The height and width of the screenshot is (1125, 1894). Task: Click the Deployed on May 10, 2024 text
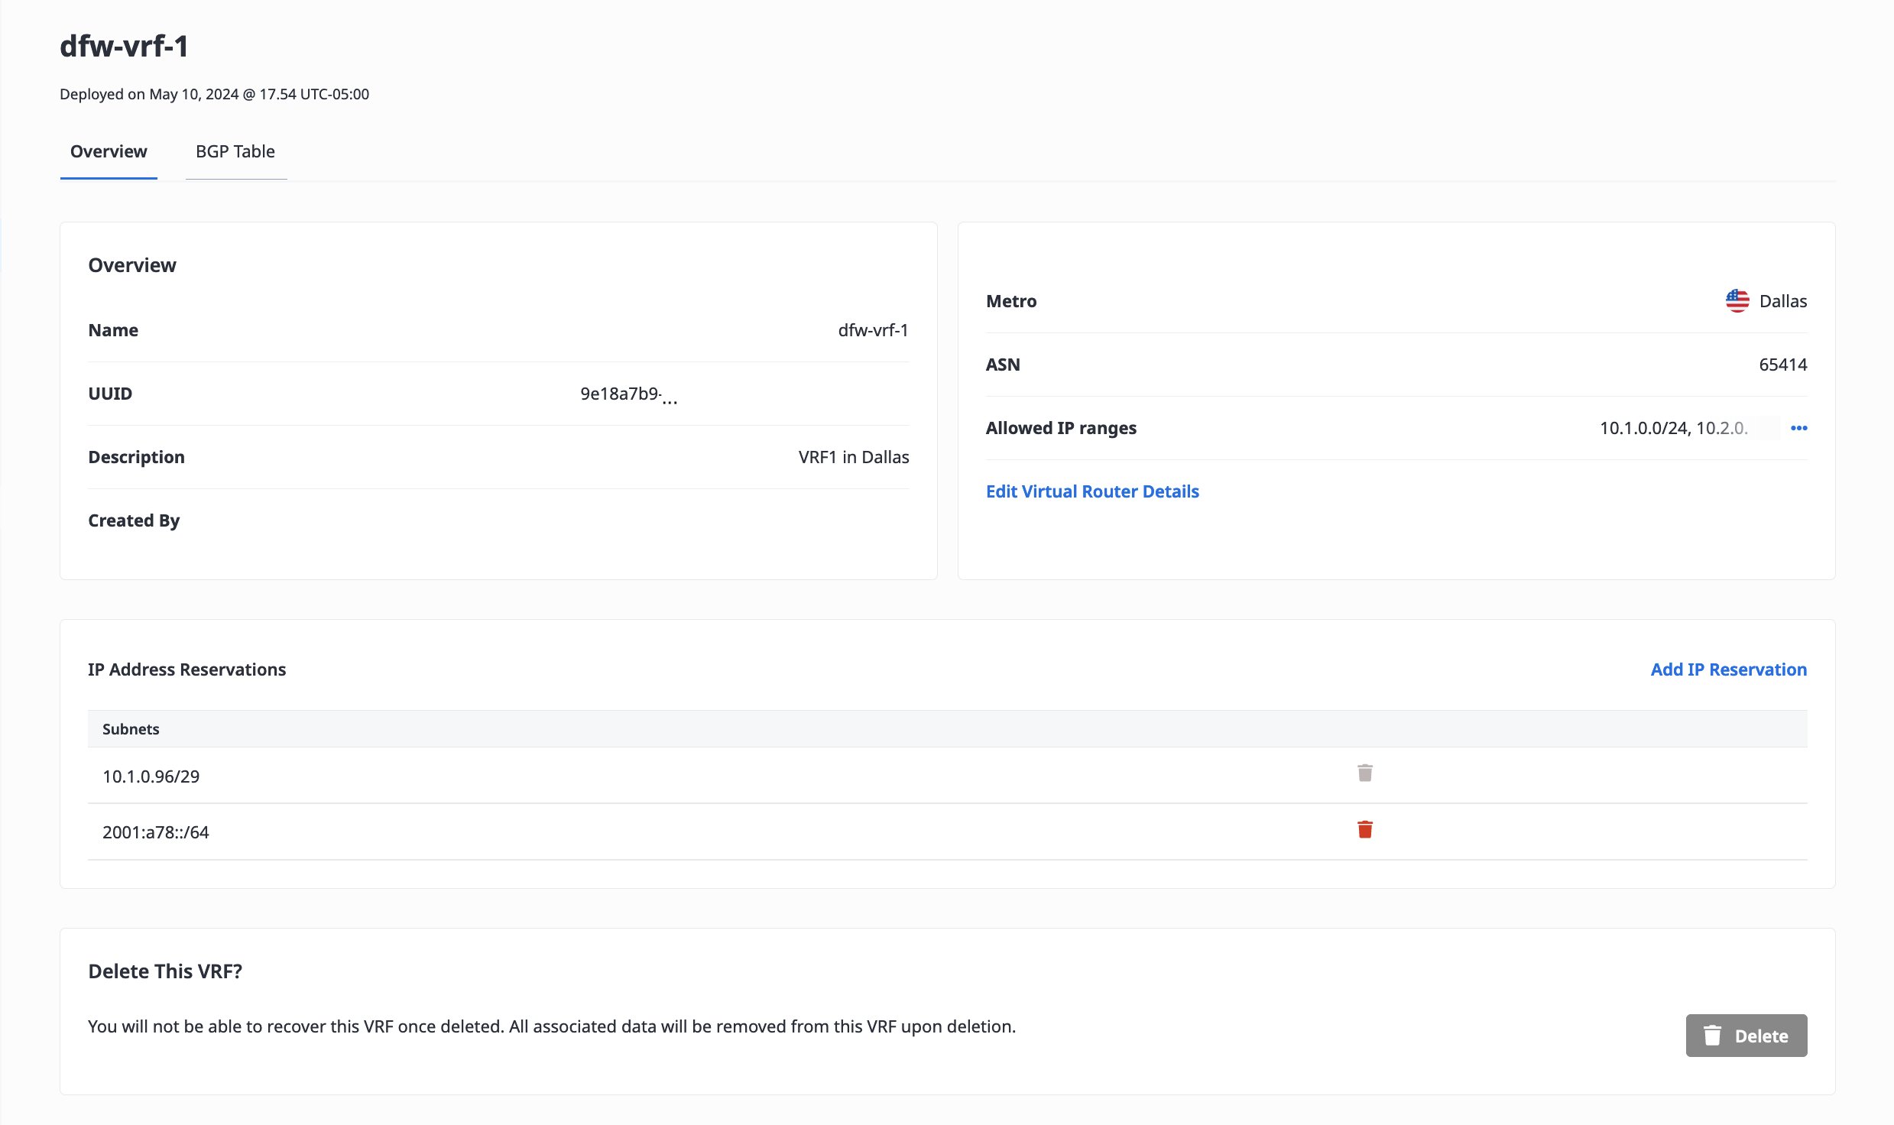click(214, 94)
